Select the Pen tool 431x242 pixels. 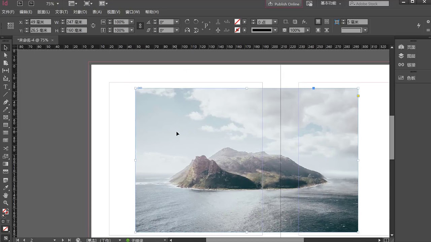(x=5, y=102)
